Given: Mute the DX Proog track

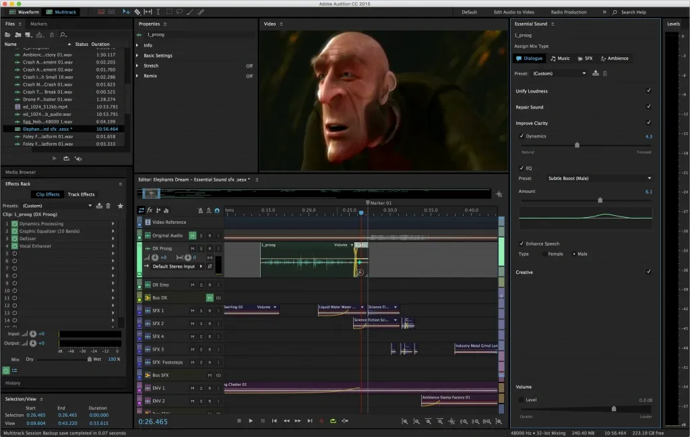Looking at the screenshot, I should click(193, 248).
